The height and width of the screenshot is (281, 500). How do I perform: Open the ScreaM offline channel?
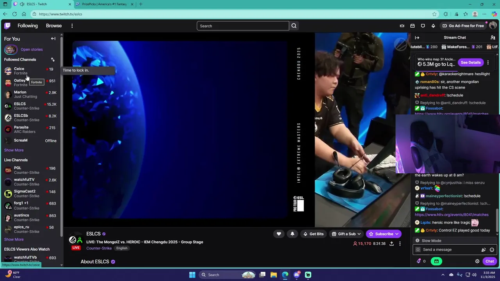point(31,141)
